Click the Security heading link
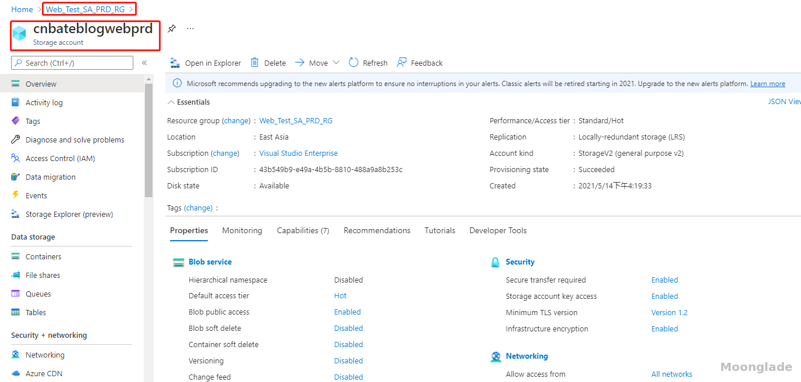This screenshot has width=801, height=382. tap(520, 262)
